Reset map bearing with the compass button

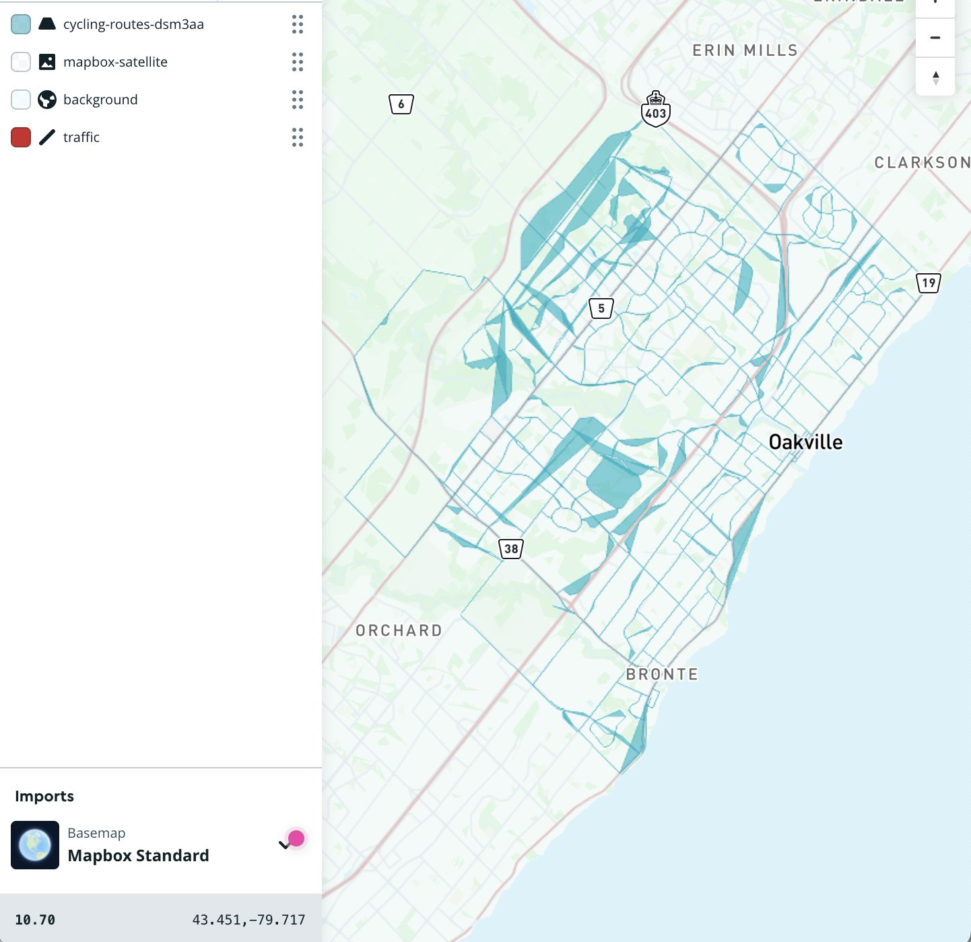coord(935,78)
